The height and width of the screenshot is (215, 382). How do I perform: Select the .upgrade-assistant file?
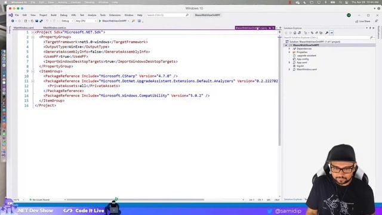(x=306, y=56)
